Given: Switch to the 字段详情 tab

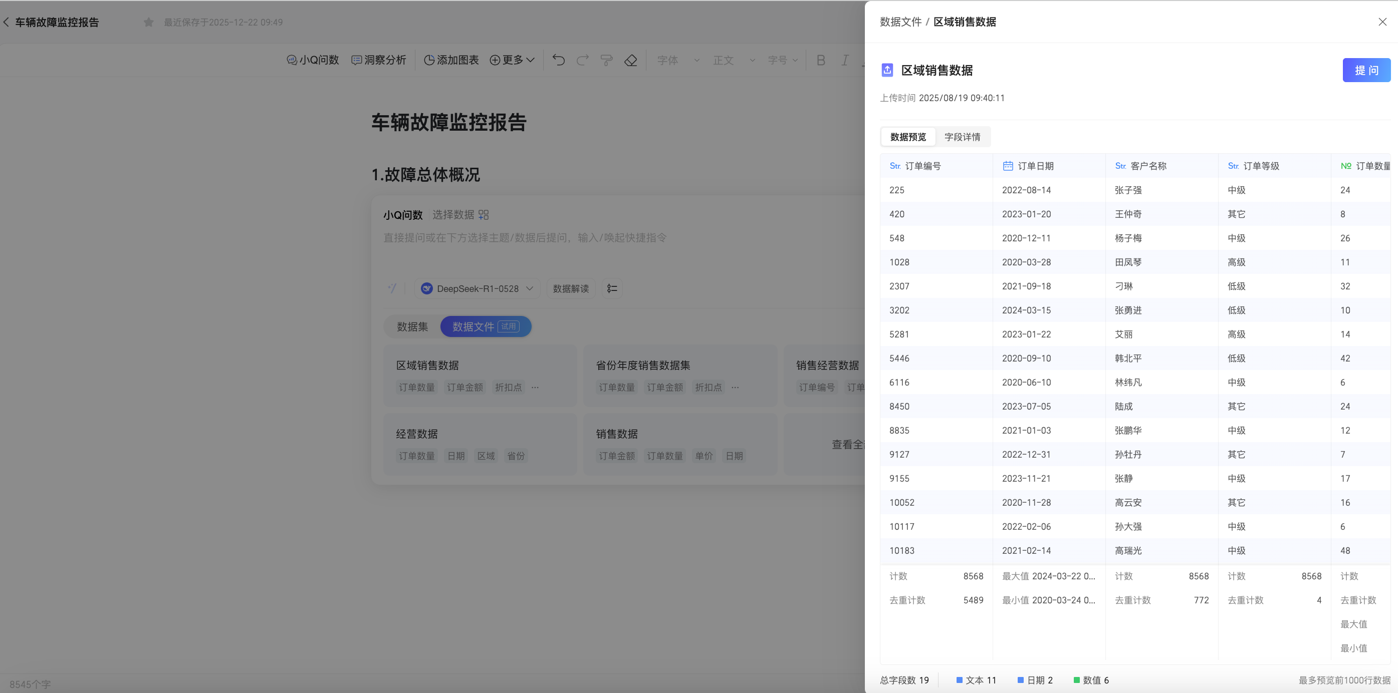Looking at the screenshot, I should [x=962, y=137].
